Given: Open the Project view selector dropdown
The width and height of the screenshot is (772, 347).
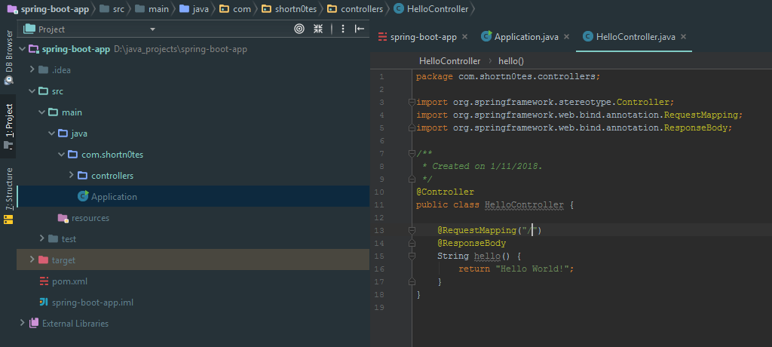Looking at the screenshot, I should (152, 29).
